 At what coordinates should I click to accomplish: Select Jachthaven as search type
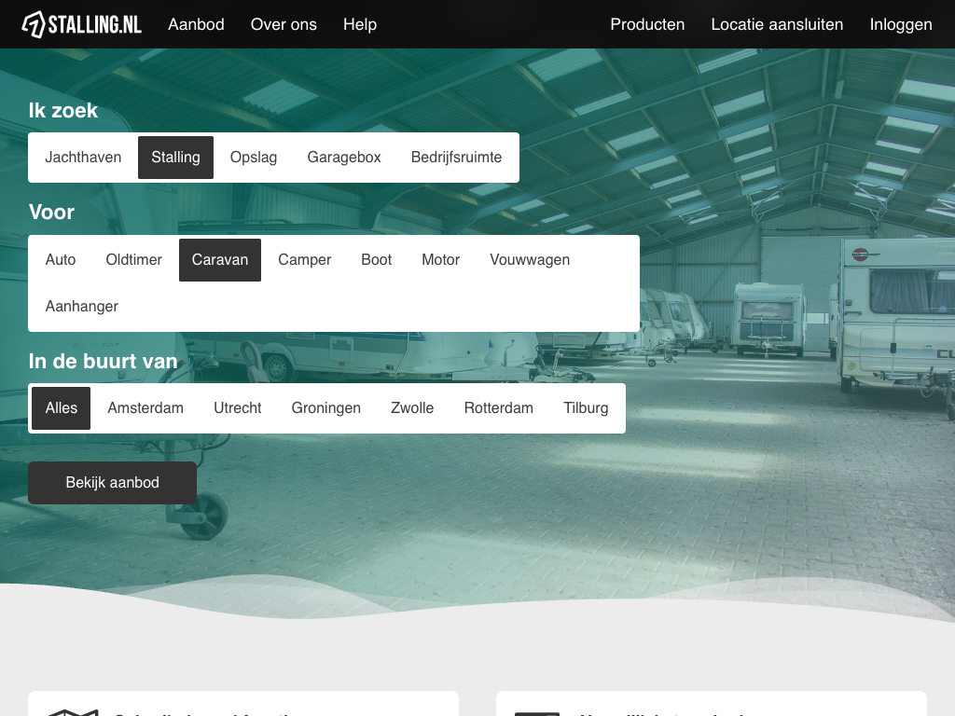click(x=83, y=158)
